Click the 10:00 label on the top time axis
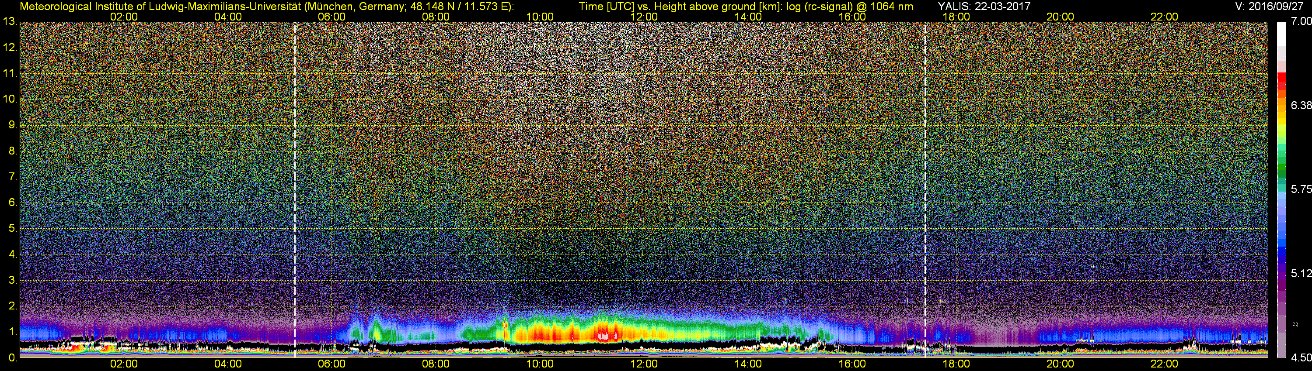The image size is (1312, 371). [540, 17]
